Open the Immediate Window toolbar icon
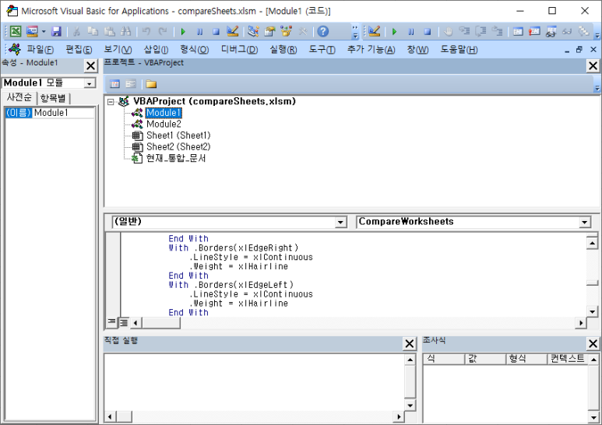The width and height of the screenshot is (602, 425). [x=534, y=31]
